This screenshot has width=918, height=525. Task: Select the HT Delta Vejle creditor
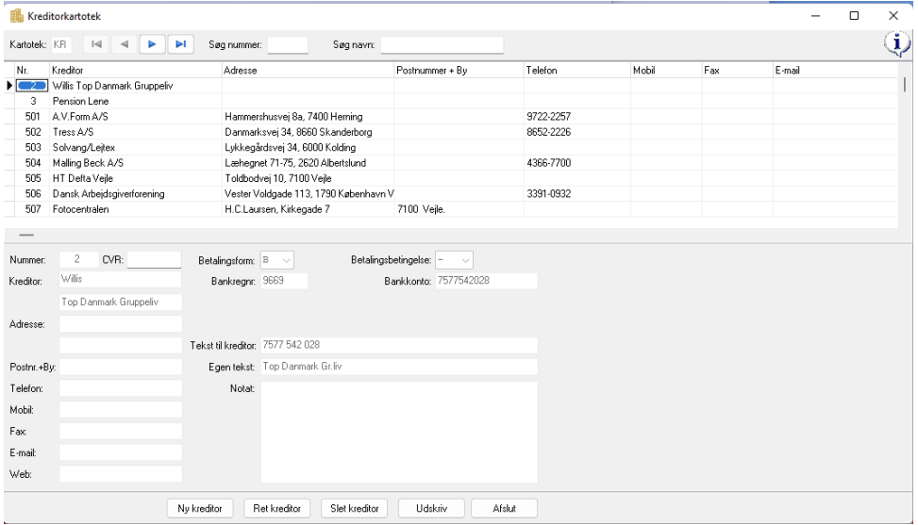coord(451,178)
